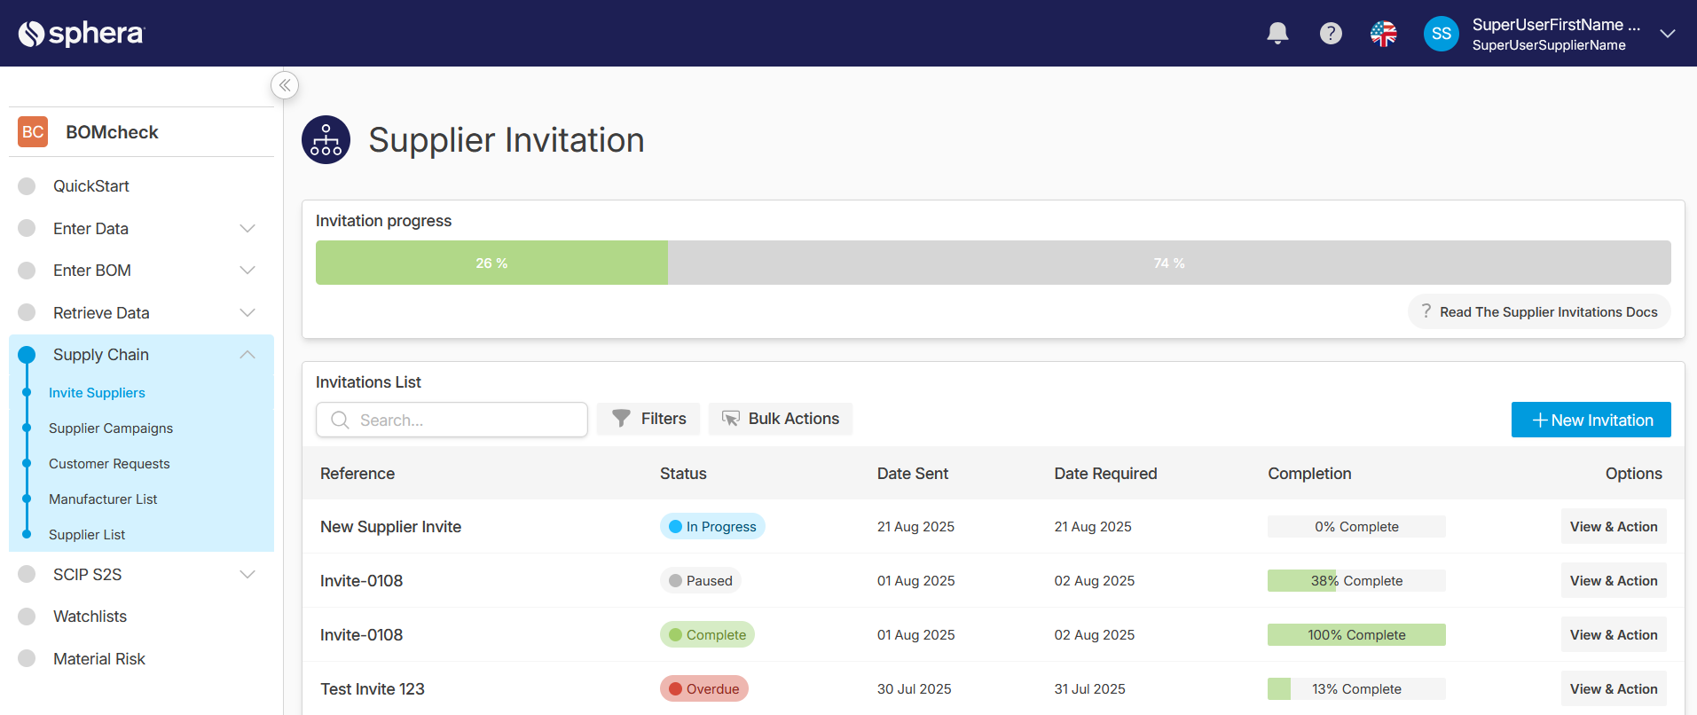This screenshot has width=1697, height=715.
Task: Create a New Invitation
Action: point(1591,420)
